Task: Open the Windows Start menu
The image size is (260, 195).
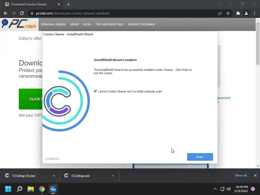Action: tap(8, 189)
